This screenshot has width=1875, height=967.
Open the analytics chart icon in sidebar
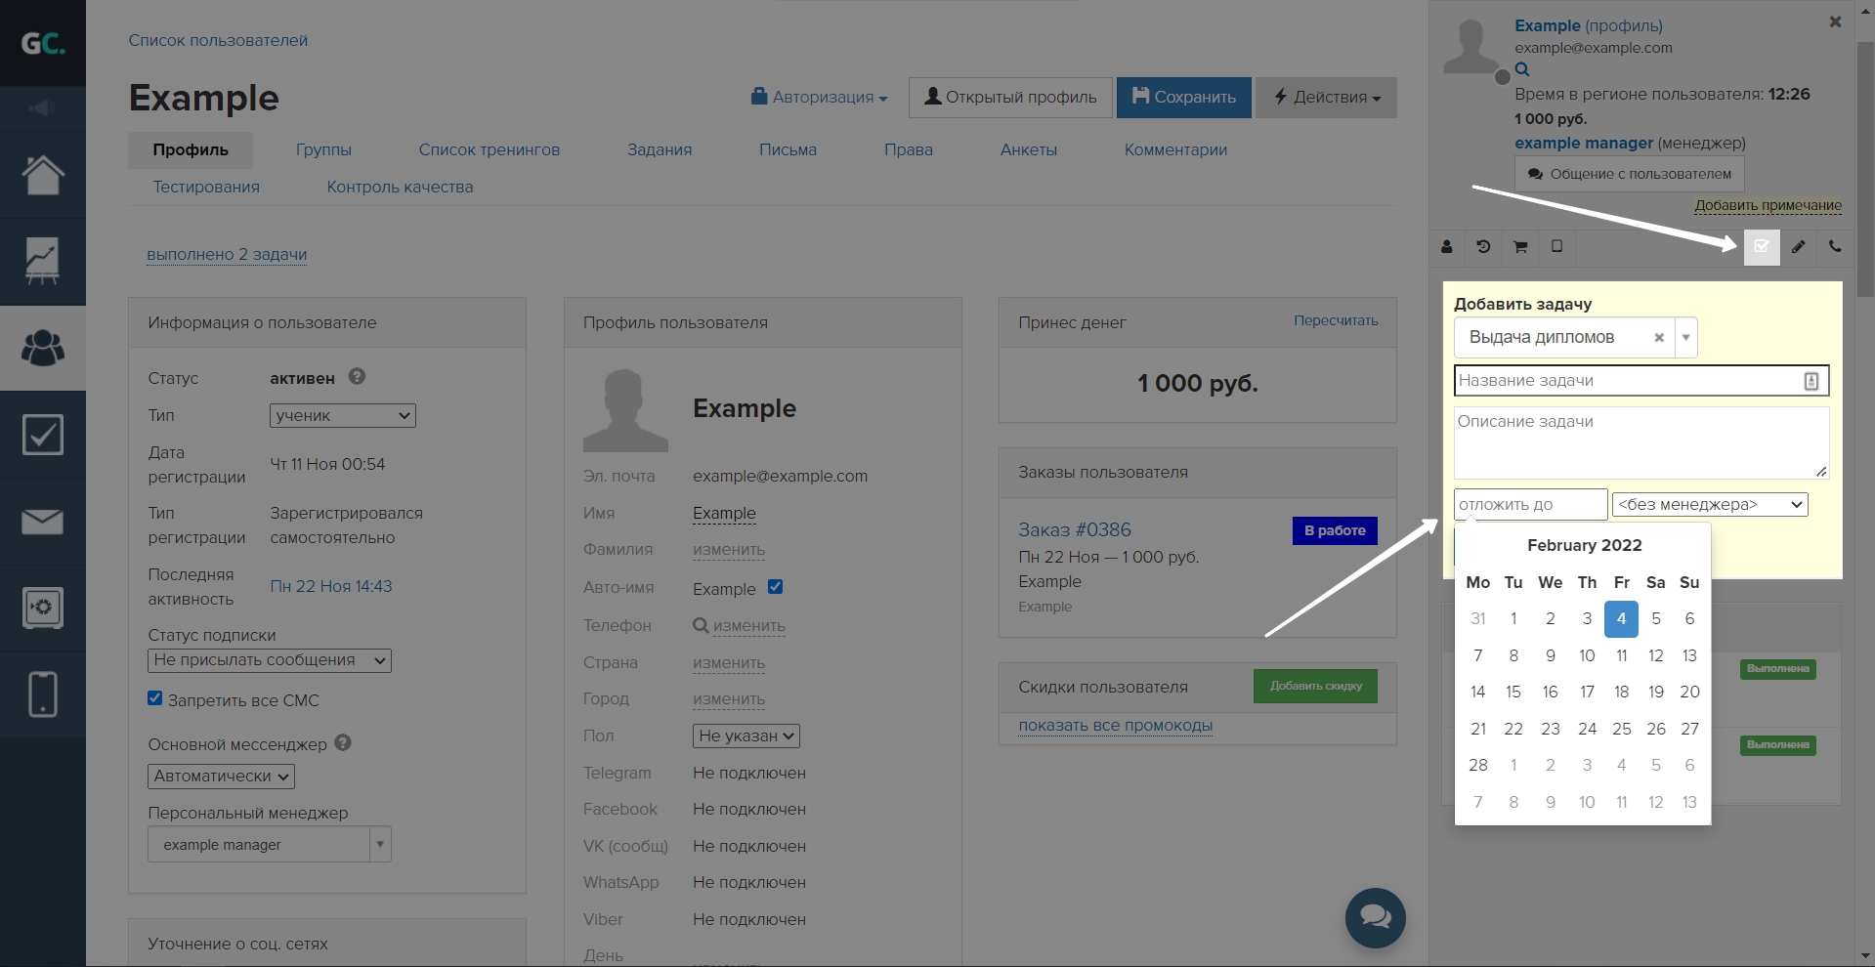point(43,261)
